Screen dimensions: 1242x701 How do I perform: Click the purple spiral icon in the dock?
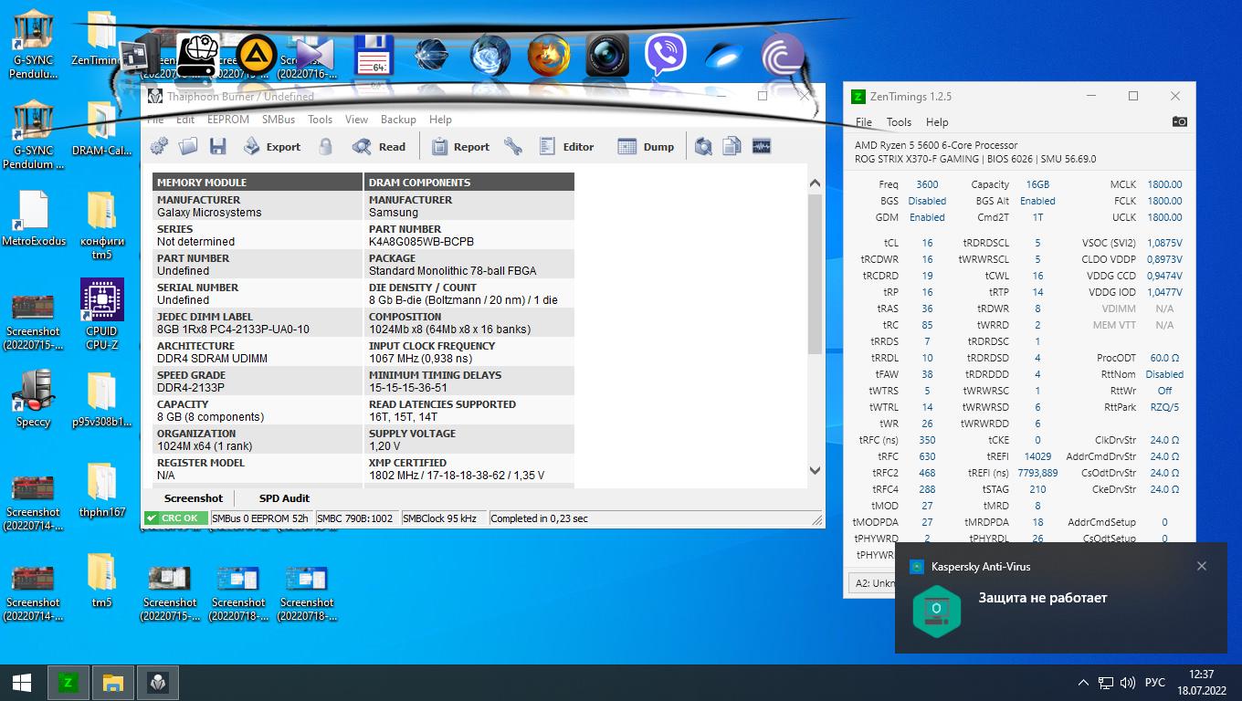pyautogui.click(x=783, y=56)
